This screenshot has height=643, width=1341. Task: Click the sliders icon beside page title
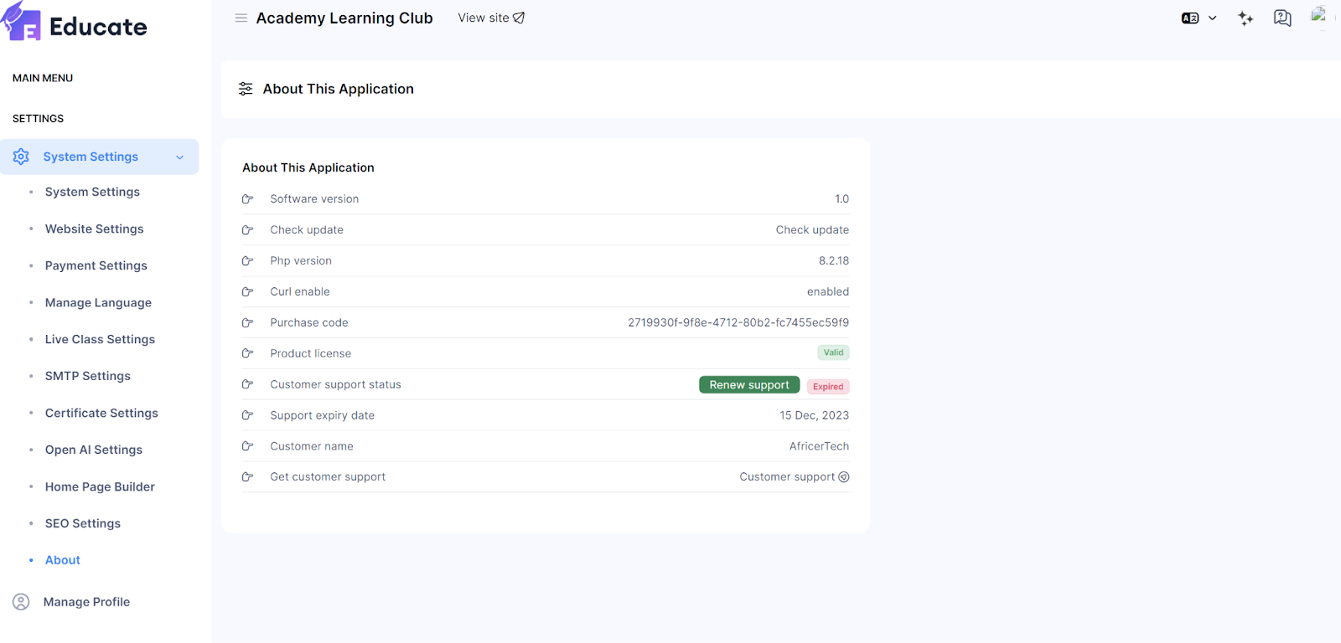(x=246, y=89)
